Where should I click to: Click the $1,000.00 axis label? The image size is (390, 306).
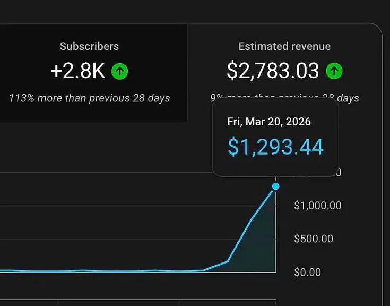(x=318, y=206)
